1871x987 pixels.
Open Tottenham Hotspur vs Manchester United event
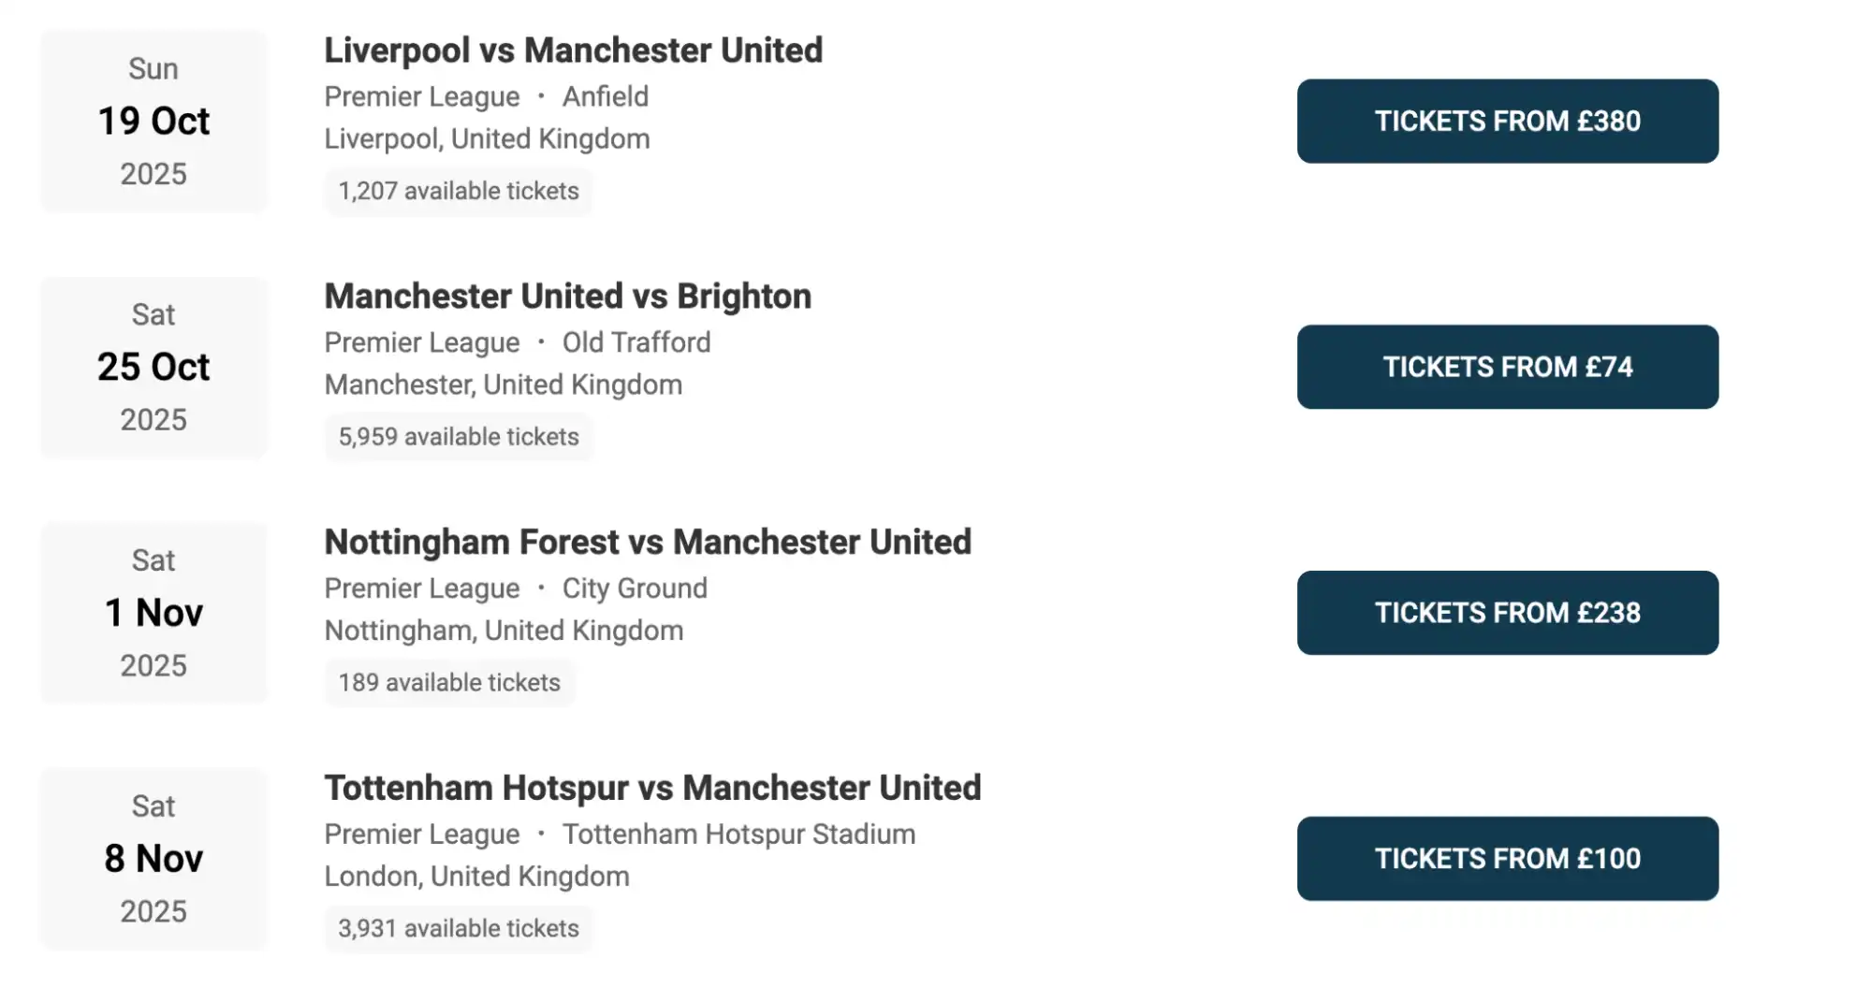[652, 788]
